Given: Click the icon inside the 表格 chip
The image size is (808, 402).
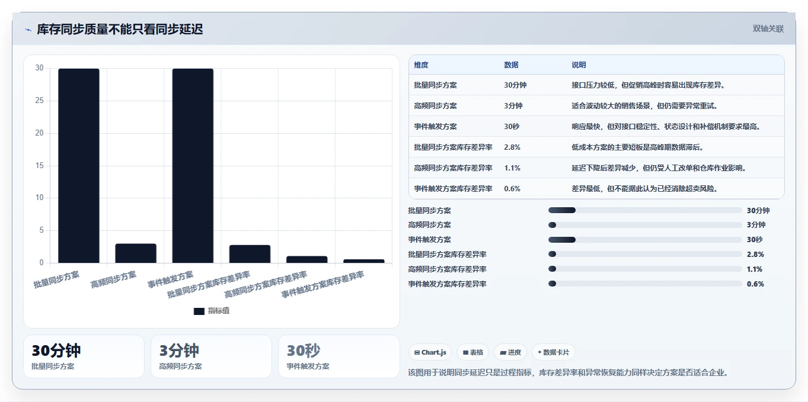Looking at the screenshot, I should (466, 353).
